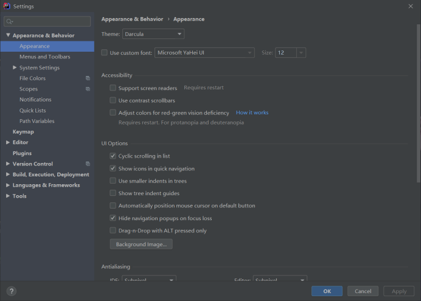
Task: Click the Cancel button
Action: (x=363, y=291)
